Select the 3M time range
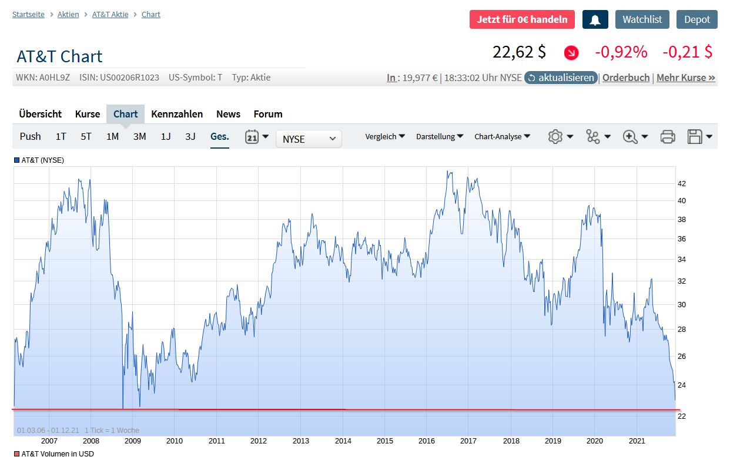This screenshot has height=457, width=730. 139,136
